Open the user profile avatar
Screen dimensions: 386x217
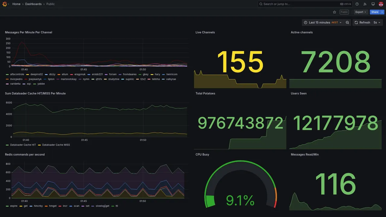[381, 4]
